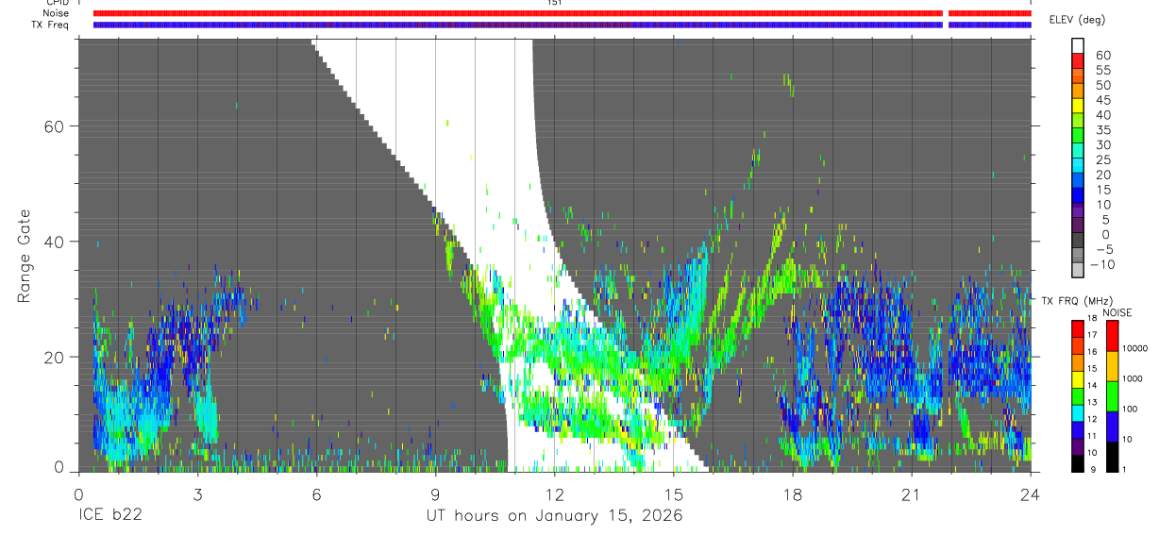This screenshot has width=1159, height=535.
Task: Click the '35' ELEV legend value
Action: [x=1103, y=130]
